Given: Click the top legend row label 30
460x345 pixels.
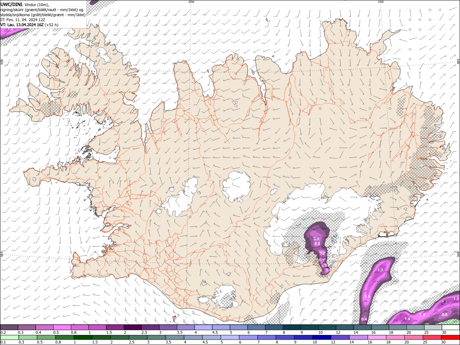Looking at the screenshot, I should [444, 332].
